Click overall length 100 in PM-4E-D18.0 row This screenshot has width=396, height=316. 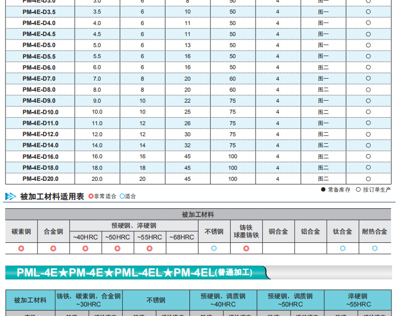[233, 168]
